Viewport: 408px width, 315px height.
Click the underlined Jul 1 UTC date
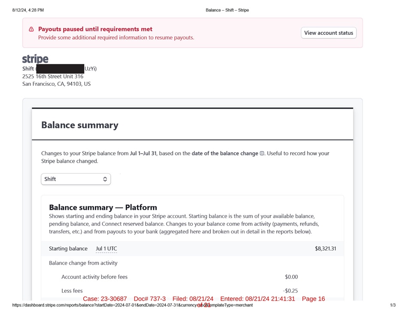click(x=106, y=249)
